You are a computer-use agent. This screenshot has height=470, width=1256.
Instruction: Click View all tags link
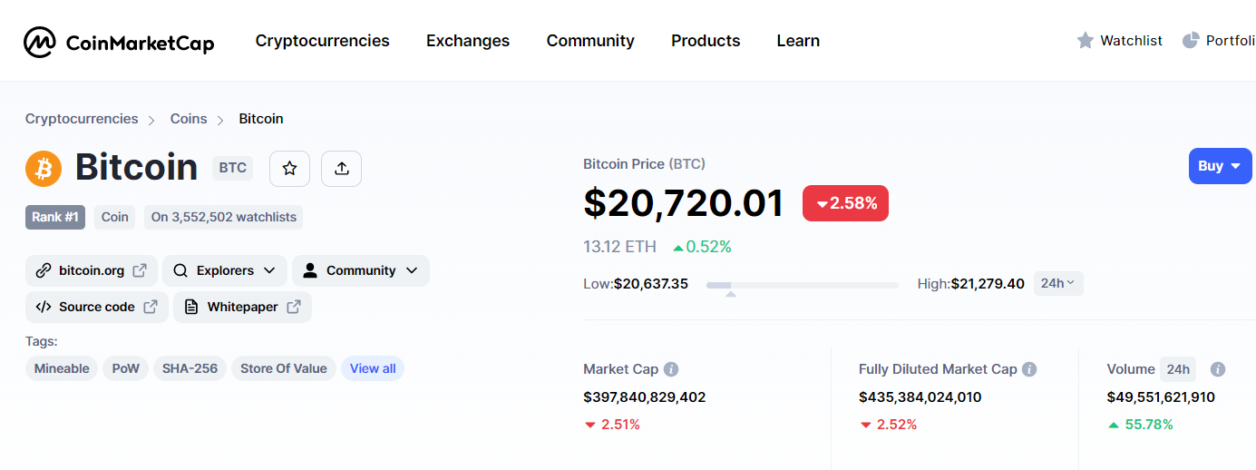click(x=373, y=368)
